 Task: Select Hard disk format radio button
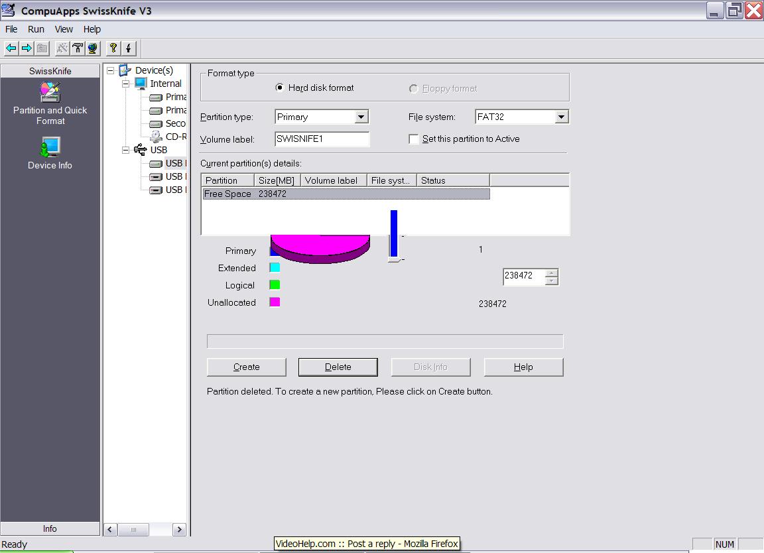tap(280, 88)
